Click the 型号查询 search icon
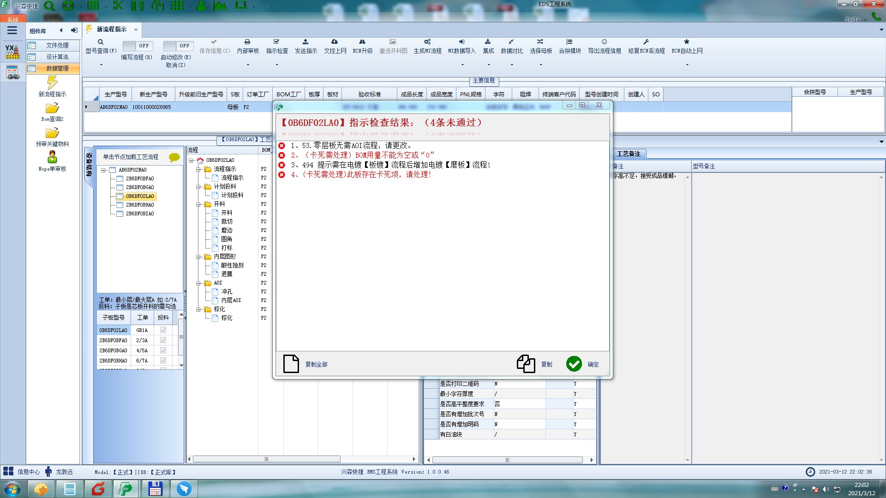Viewport: 886px width, 498px height. pos(101,42)
